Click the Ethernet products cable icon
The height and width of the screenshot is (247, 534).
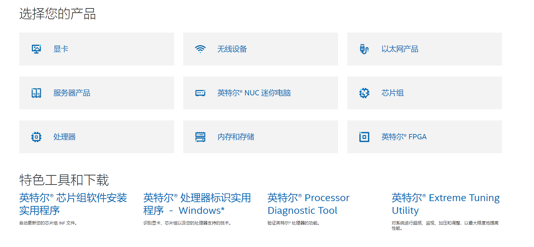pos(364,49)
